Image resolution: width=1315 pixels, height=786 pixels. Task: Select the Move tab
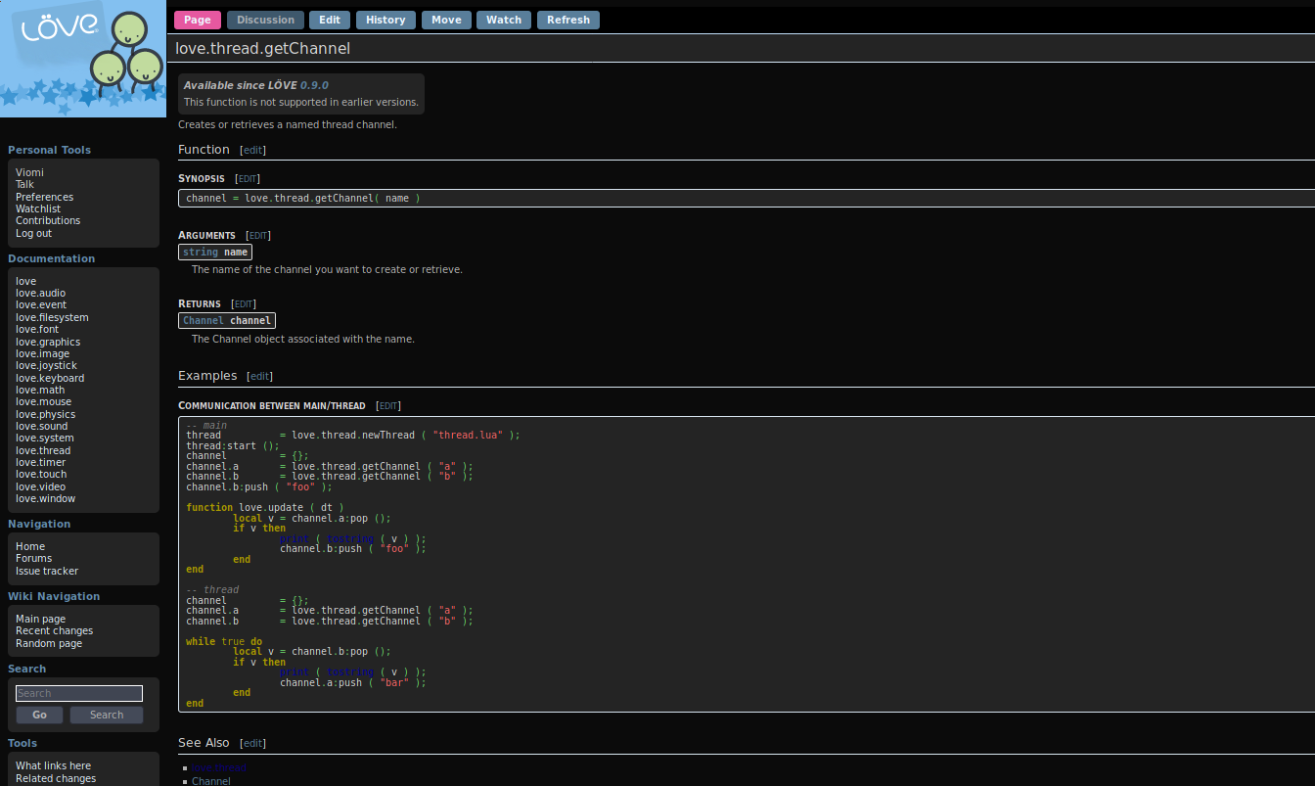click(x=446, y=20)
